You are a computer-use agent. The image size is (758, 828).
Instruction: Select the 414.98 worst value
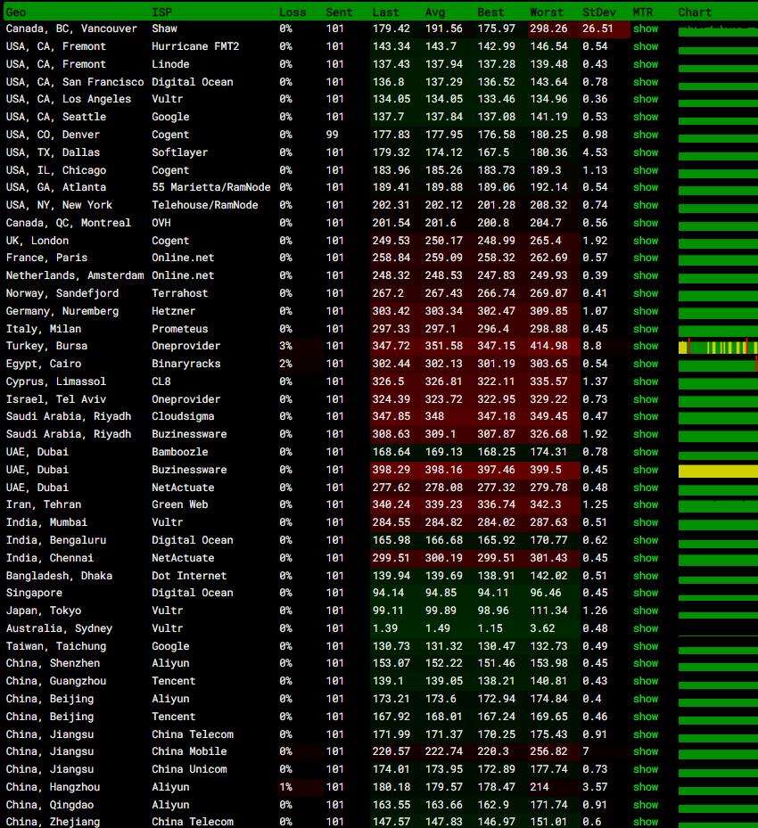pyautogui.click(x=548, y=346)
